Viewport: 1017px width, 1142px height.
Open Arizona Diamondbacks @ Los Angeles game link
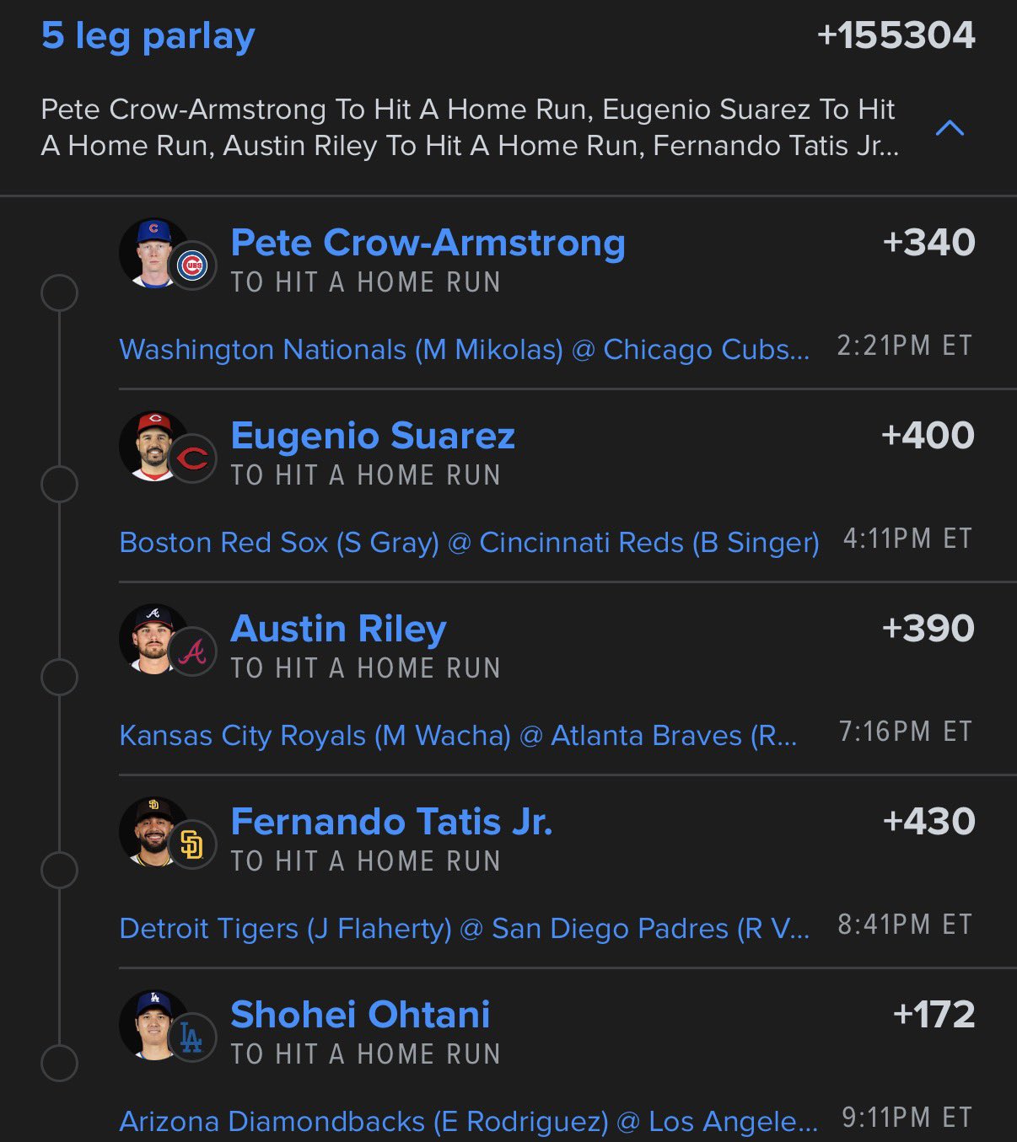(x=468, y=1121)
